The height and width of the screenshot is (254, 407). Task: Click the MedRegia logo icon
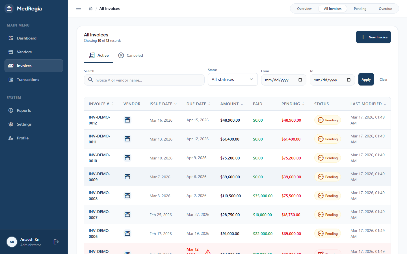9,8
